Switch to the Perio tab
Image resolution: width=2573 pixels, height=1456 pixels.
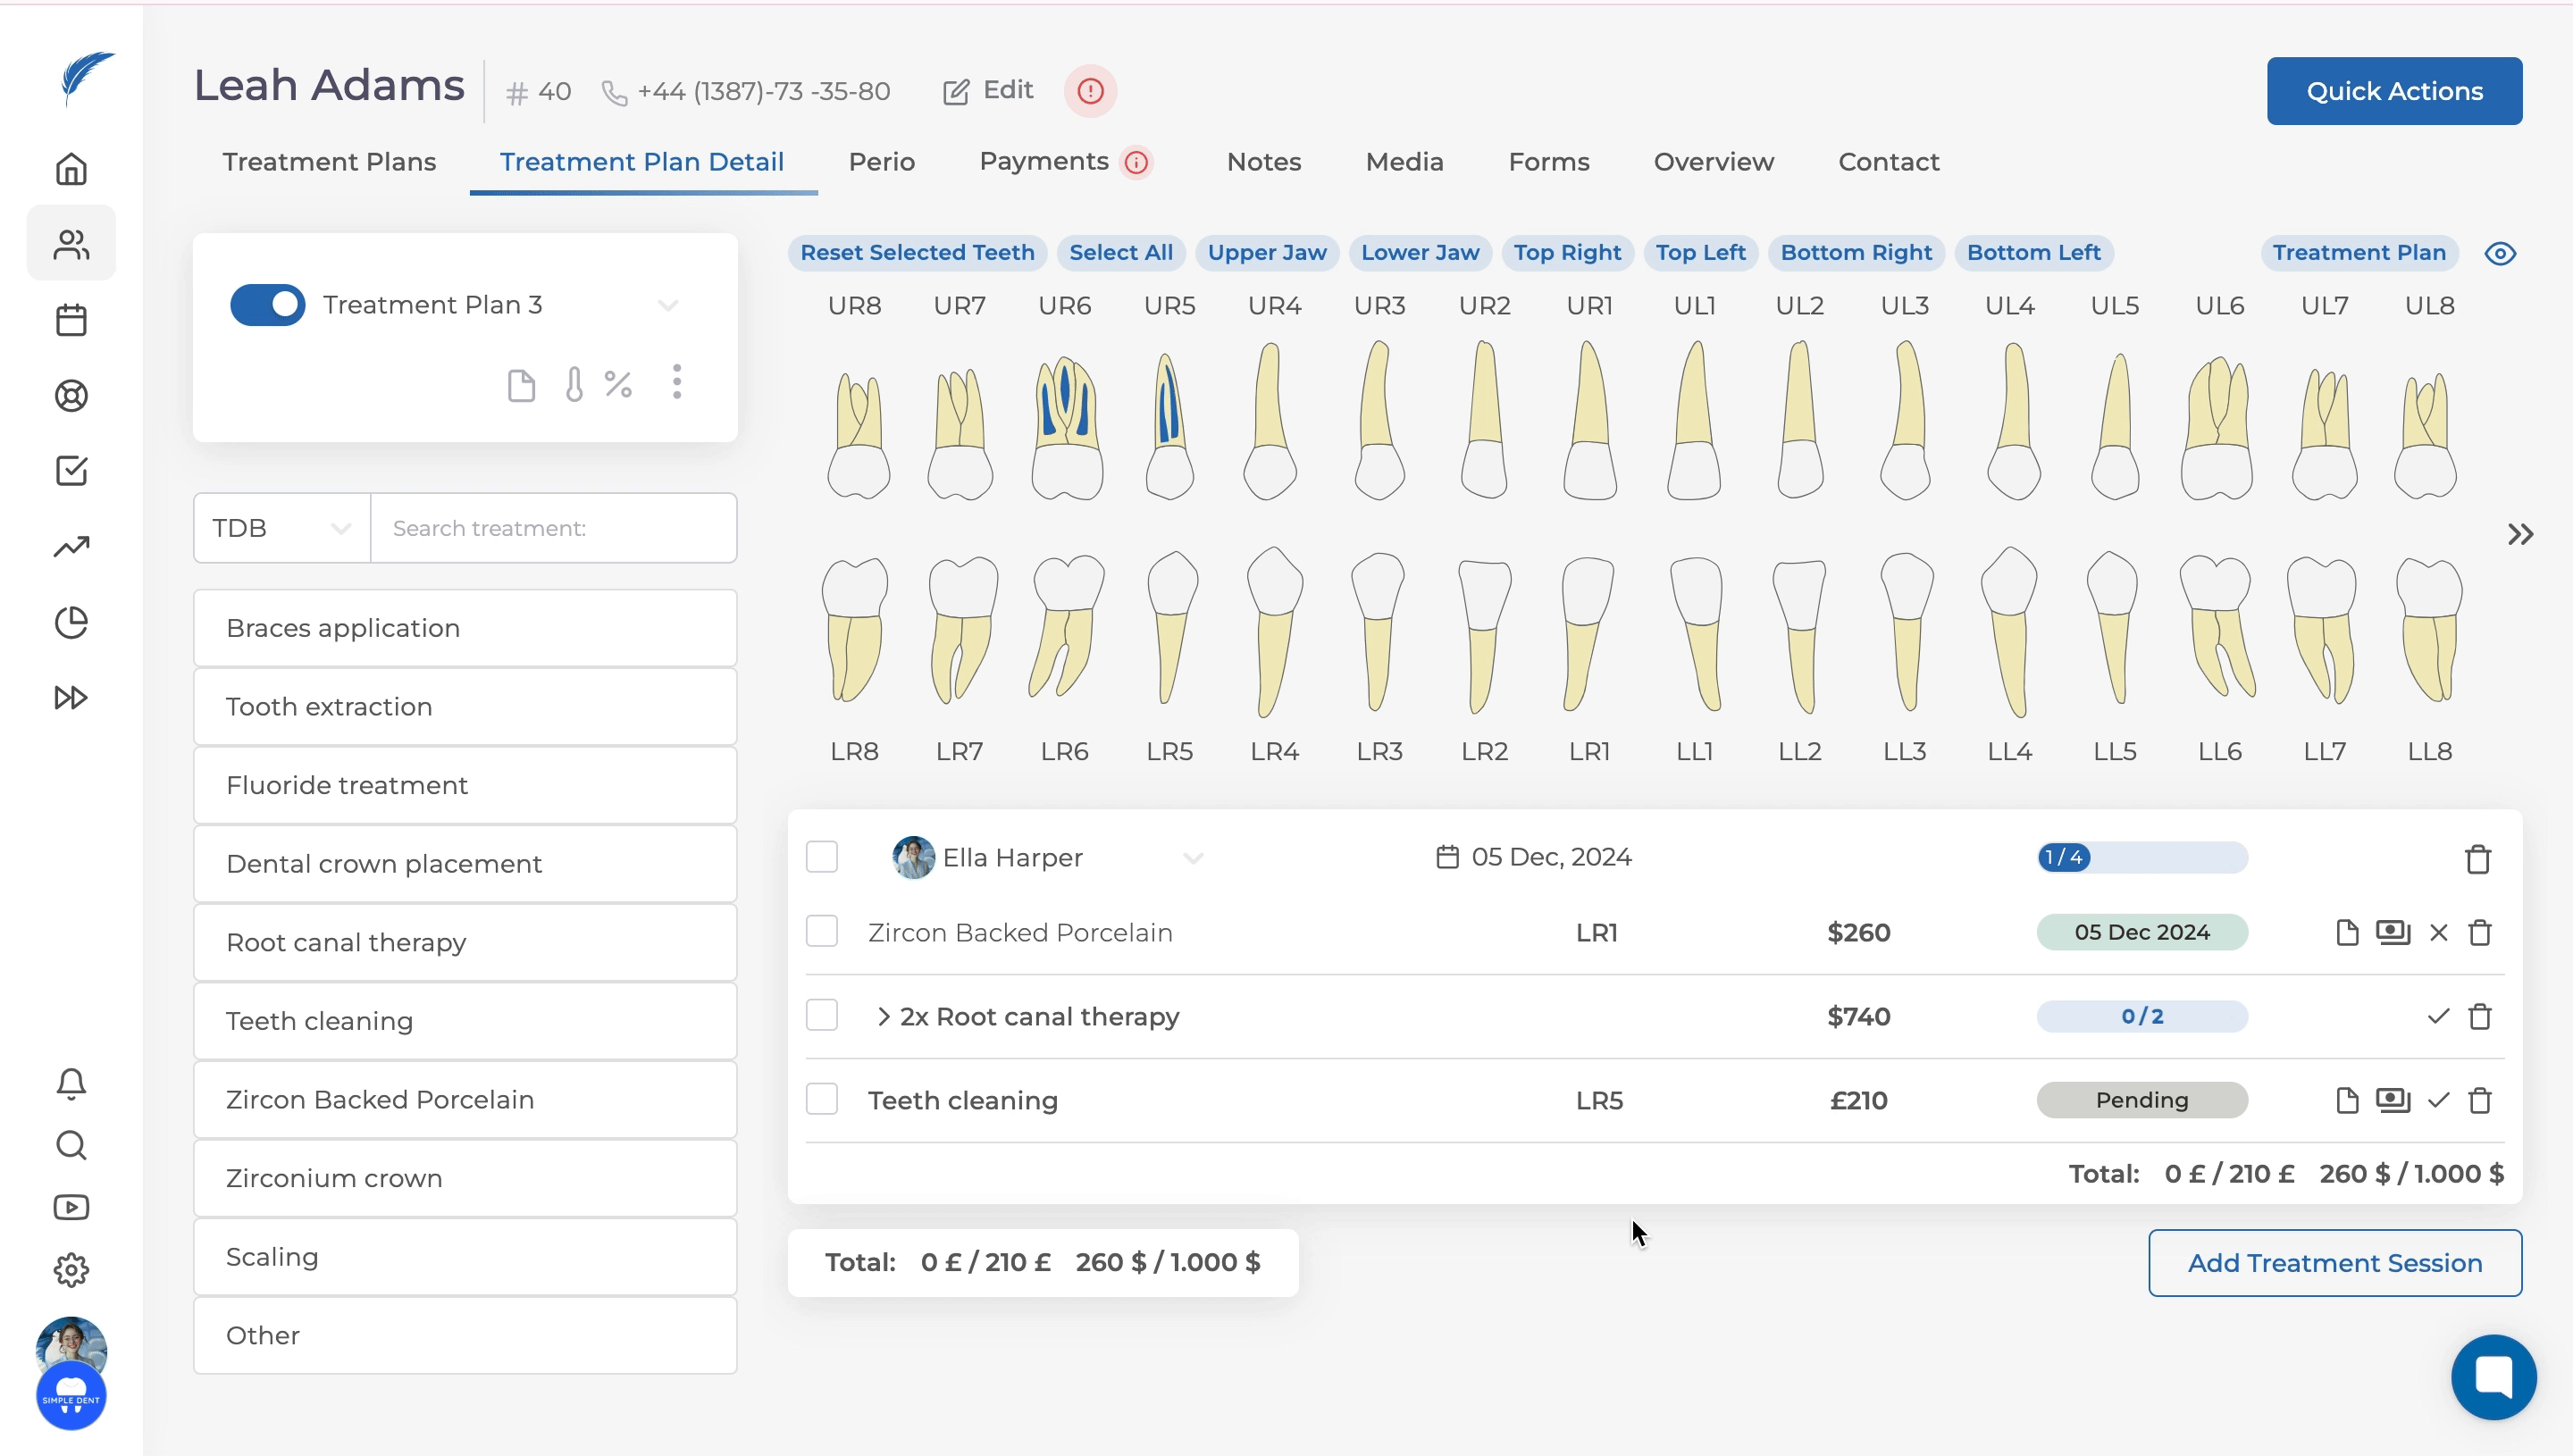tap(881, 162)
